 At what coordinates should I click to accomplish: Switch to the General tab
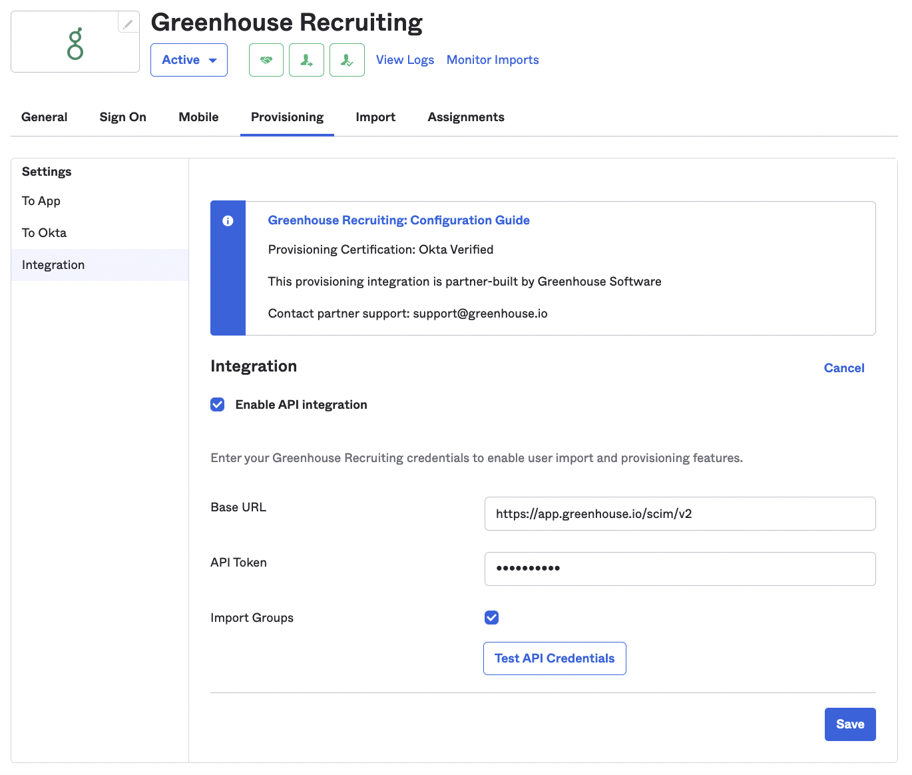(45, 117)
